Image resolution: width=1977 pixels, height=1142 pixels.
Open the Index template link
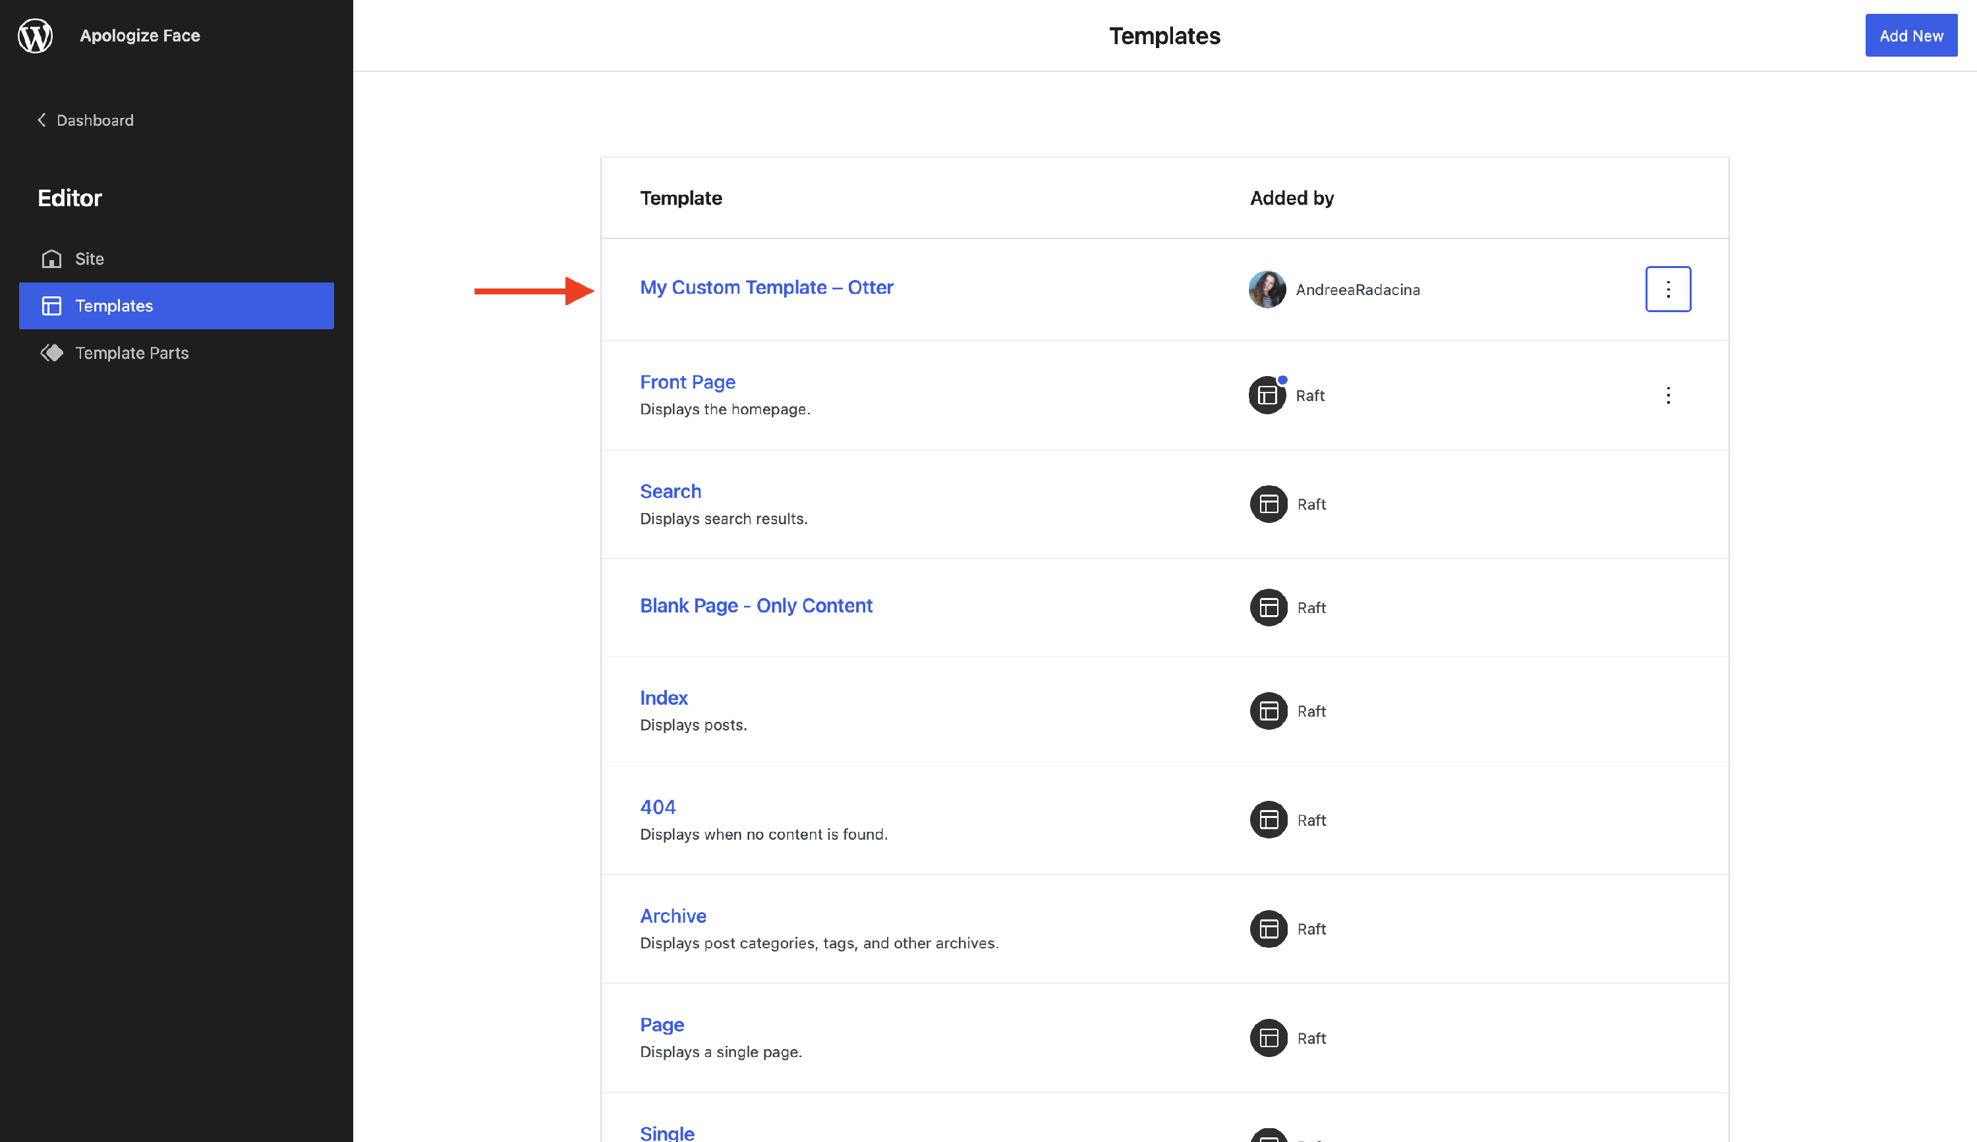[x=664, y=697]
